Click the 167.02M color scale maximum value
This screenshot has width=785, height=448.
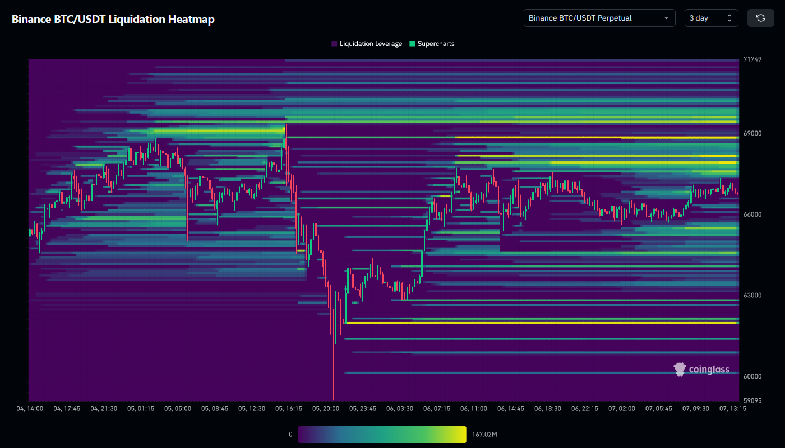pos(484,435)
